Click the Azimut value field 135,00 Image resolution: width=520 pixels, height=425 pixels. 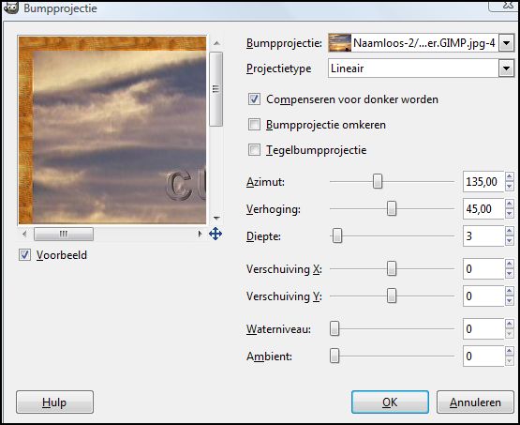(x=483, y=182)
